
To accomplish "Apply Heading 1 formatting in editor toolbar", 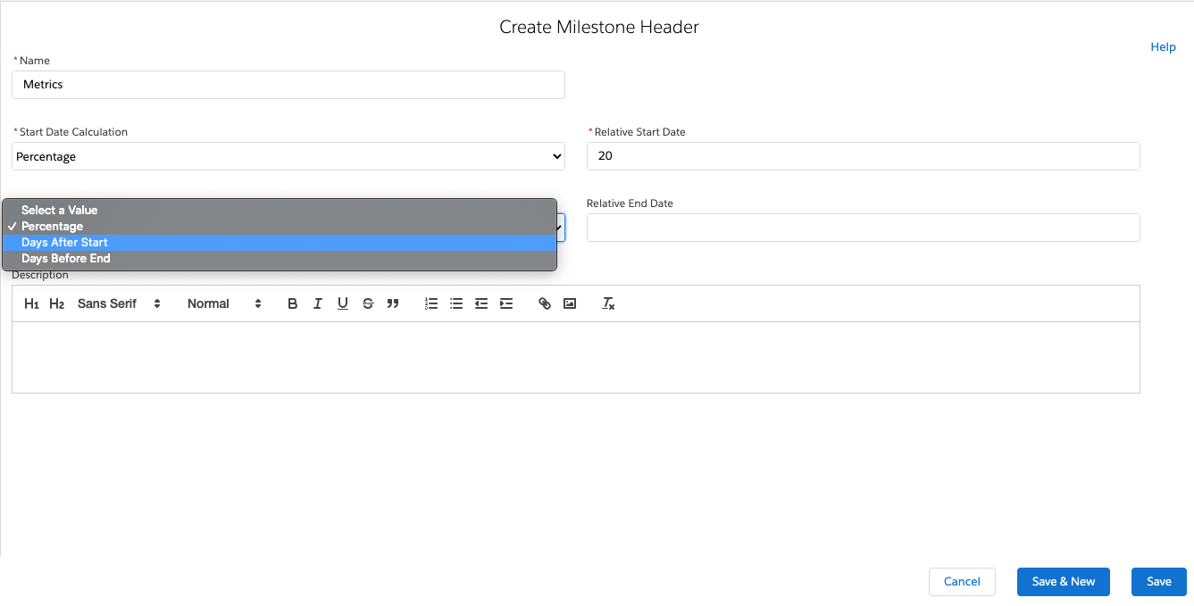I will [x=31, y=303].
